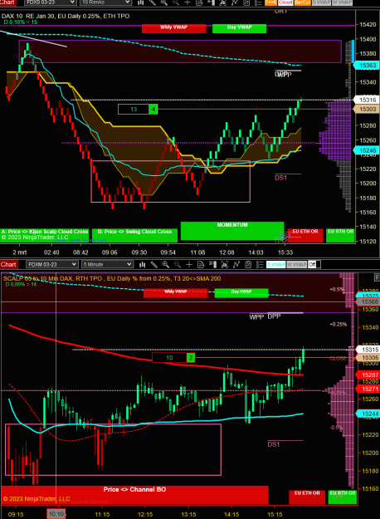Open the FDXM 03-23 instrument dropdown

point(52,264)
